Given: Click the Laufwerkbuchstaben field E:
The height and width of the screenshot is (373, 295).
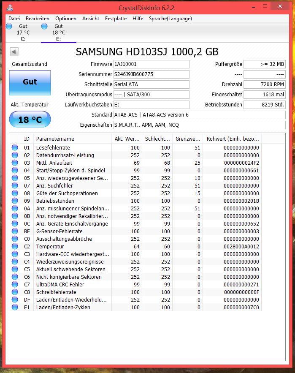Looking at the screenshot, I should 152,105.
